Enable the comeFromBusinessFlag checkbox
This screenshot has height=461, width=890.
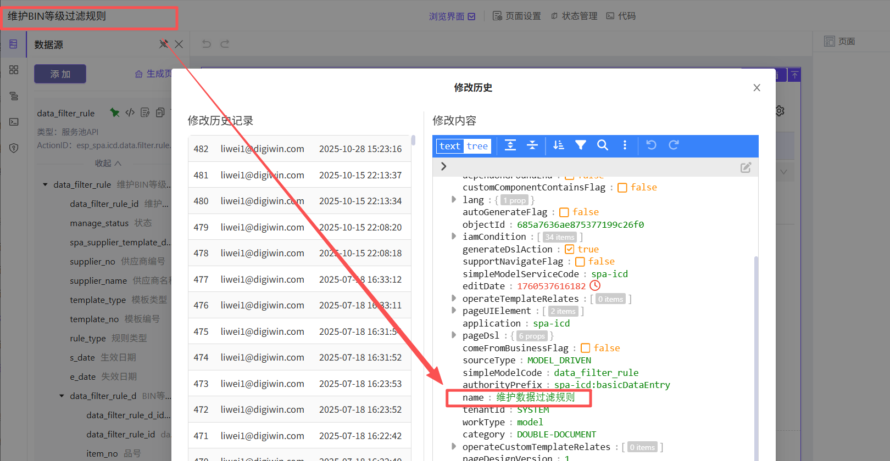click(586, 348)
